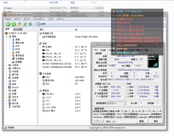Select the 軟體 tree item
This screenshot has width=174, height=136.
coord(13,94)
